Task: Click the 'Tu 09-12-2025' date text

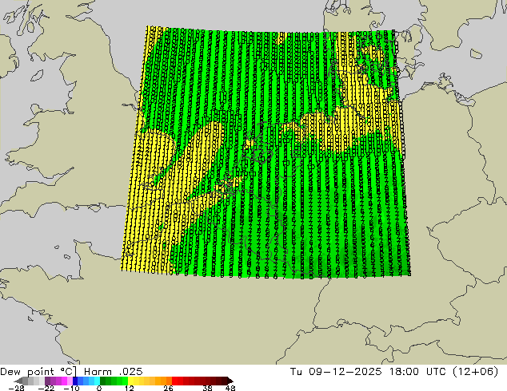Action: (x=336, y=372)
